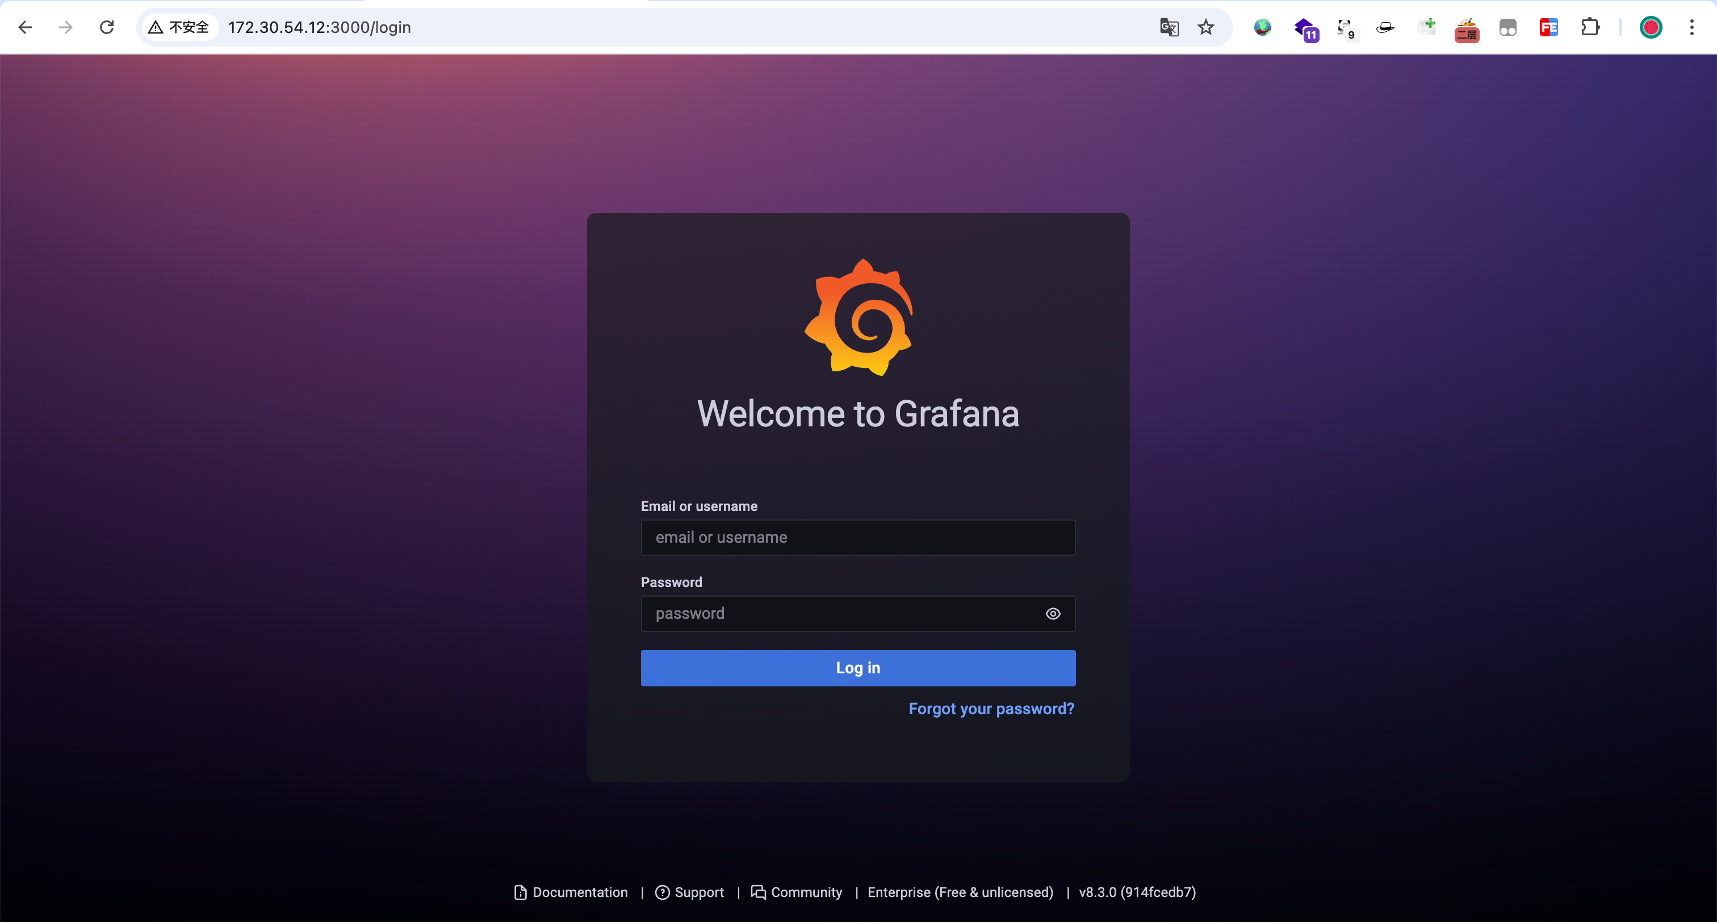Open Chrome three-dot menu

1691,27
